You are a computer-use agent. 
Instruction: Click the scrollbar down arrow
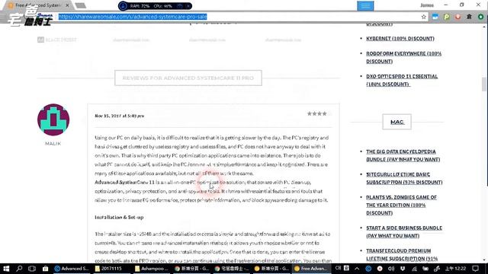click(484, 260)
